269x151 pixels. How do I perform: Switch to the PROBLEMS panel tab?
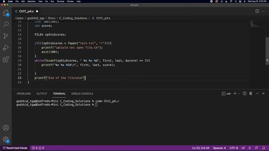coord(24,94)
